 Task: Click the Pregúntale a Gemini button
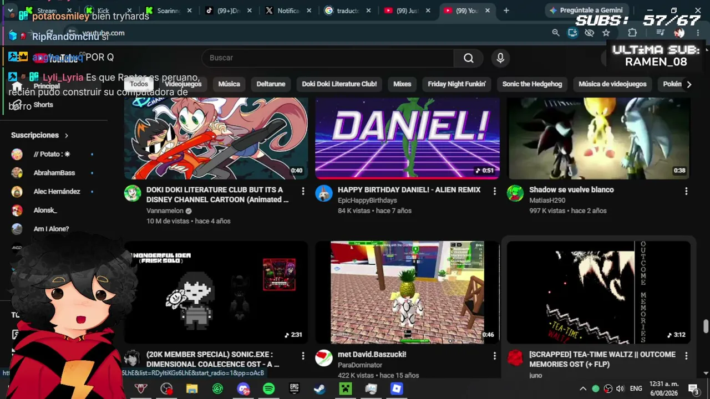coord(586,11)
